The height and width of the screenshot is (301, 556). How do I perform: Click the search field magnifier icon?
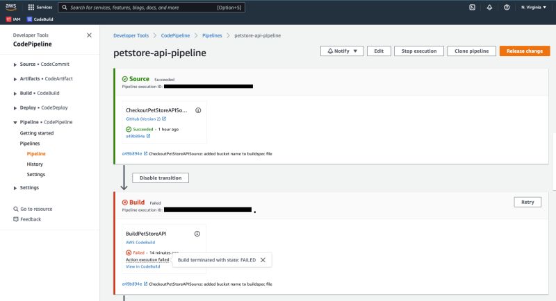click(x=65, y=8)
